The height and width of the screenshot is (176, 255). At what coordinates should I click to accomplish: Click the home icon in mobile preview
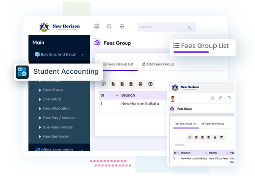click(212, 98)
